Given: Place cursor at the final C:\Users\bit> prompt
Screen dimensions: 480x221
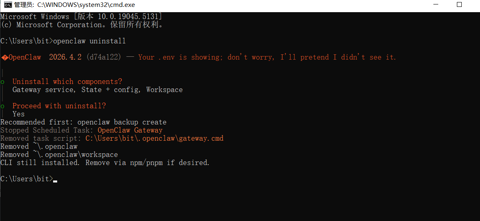Looking at the screenshot, I should point(55,179).
